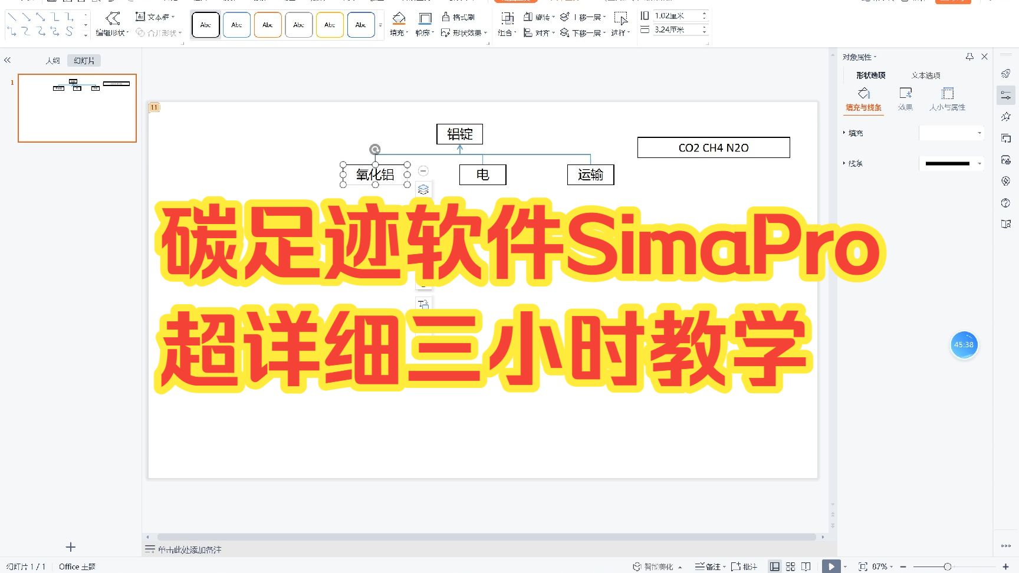Add a new slide with the plus button
Viewport: 1019px width, 573px height.
[71, 547]
